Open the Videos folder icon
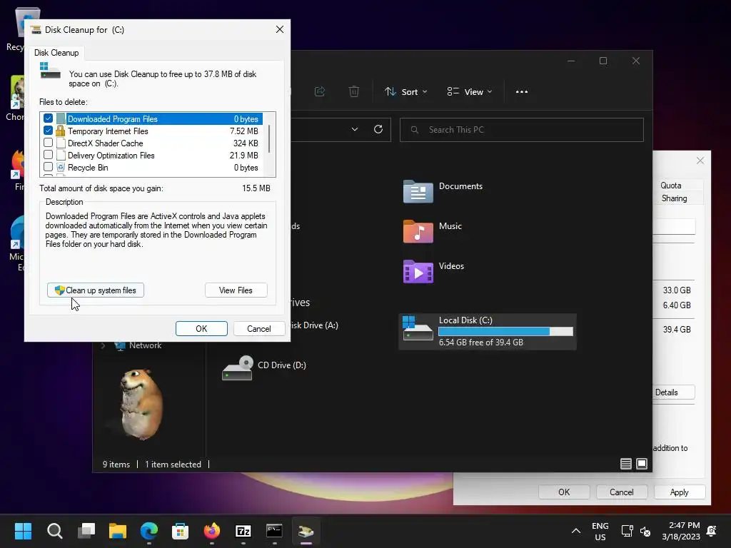 [x=418, y=271]
